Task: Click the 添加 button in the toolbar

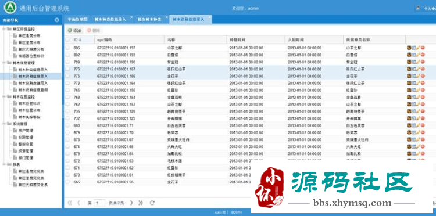Action: click(x=74, y=30)
